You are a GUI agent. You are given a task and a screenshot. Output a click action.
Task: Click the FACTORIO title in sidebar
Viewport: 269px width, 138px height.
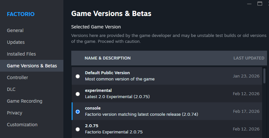(21, 14)
